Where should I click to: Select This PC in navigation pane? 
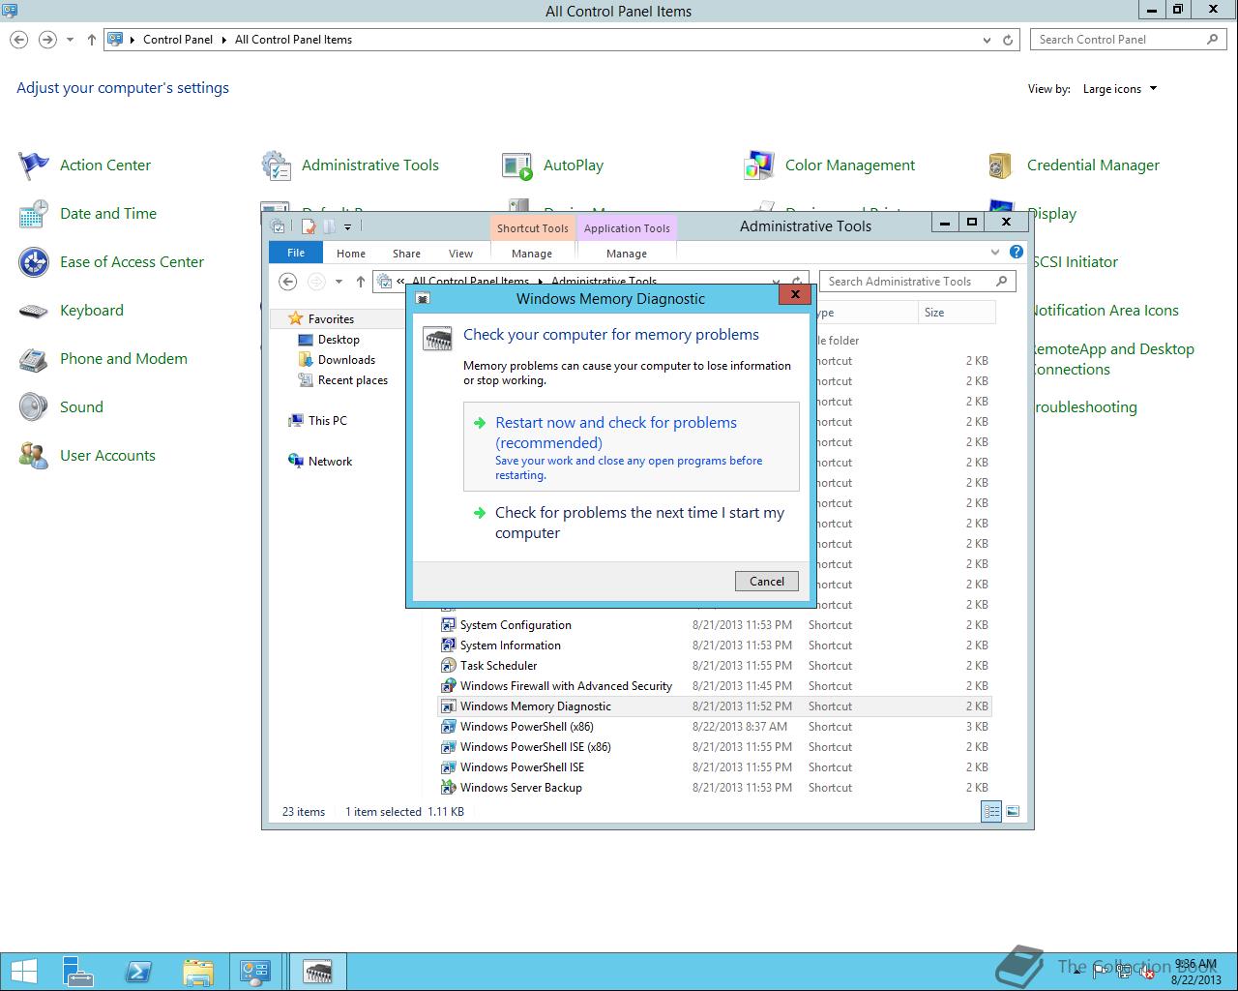(x=327, y=421)
